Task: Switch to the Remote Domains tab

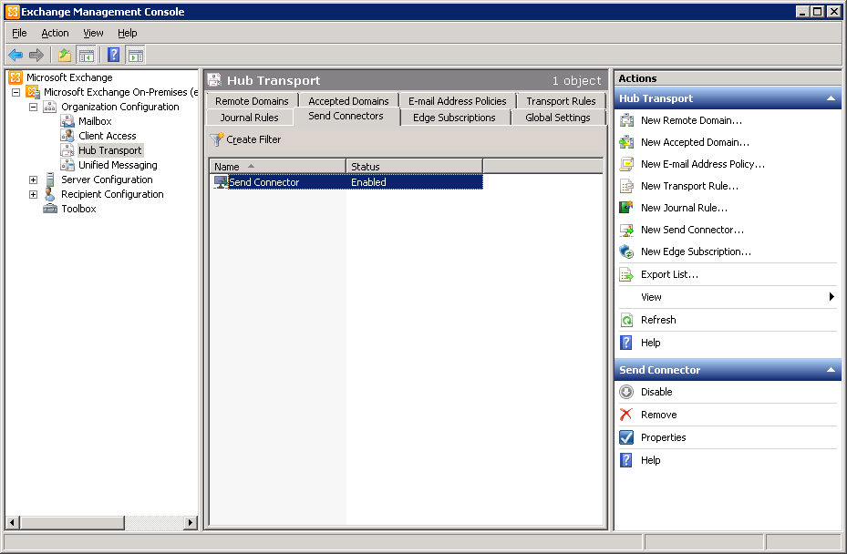Action: 252,101
